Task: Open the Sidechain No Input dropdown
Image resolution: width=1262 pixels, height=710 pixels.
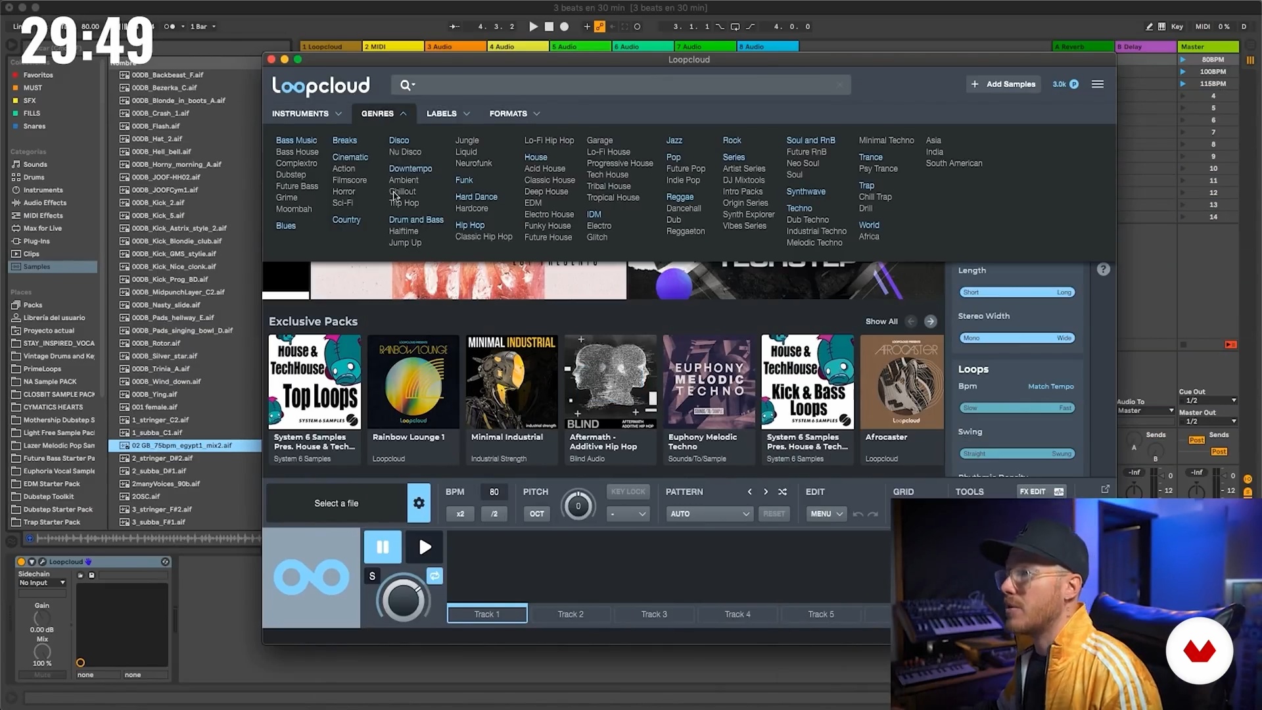Action: (42, 583)
